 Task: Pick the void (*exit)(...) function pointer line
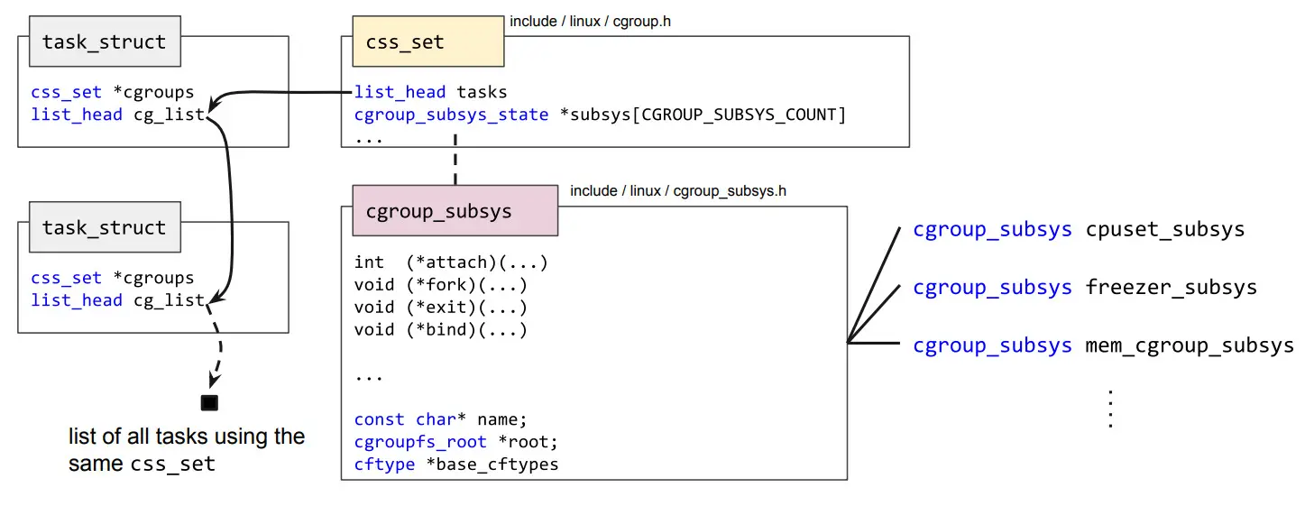440,308
